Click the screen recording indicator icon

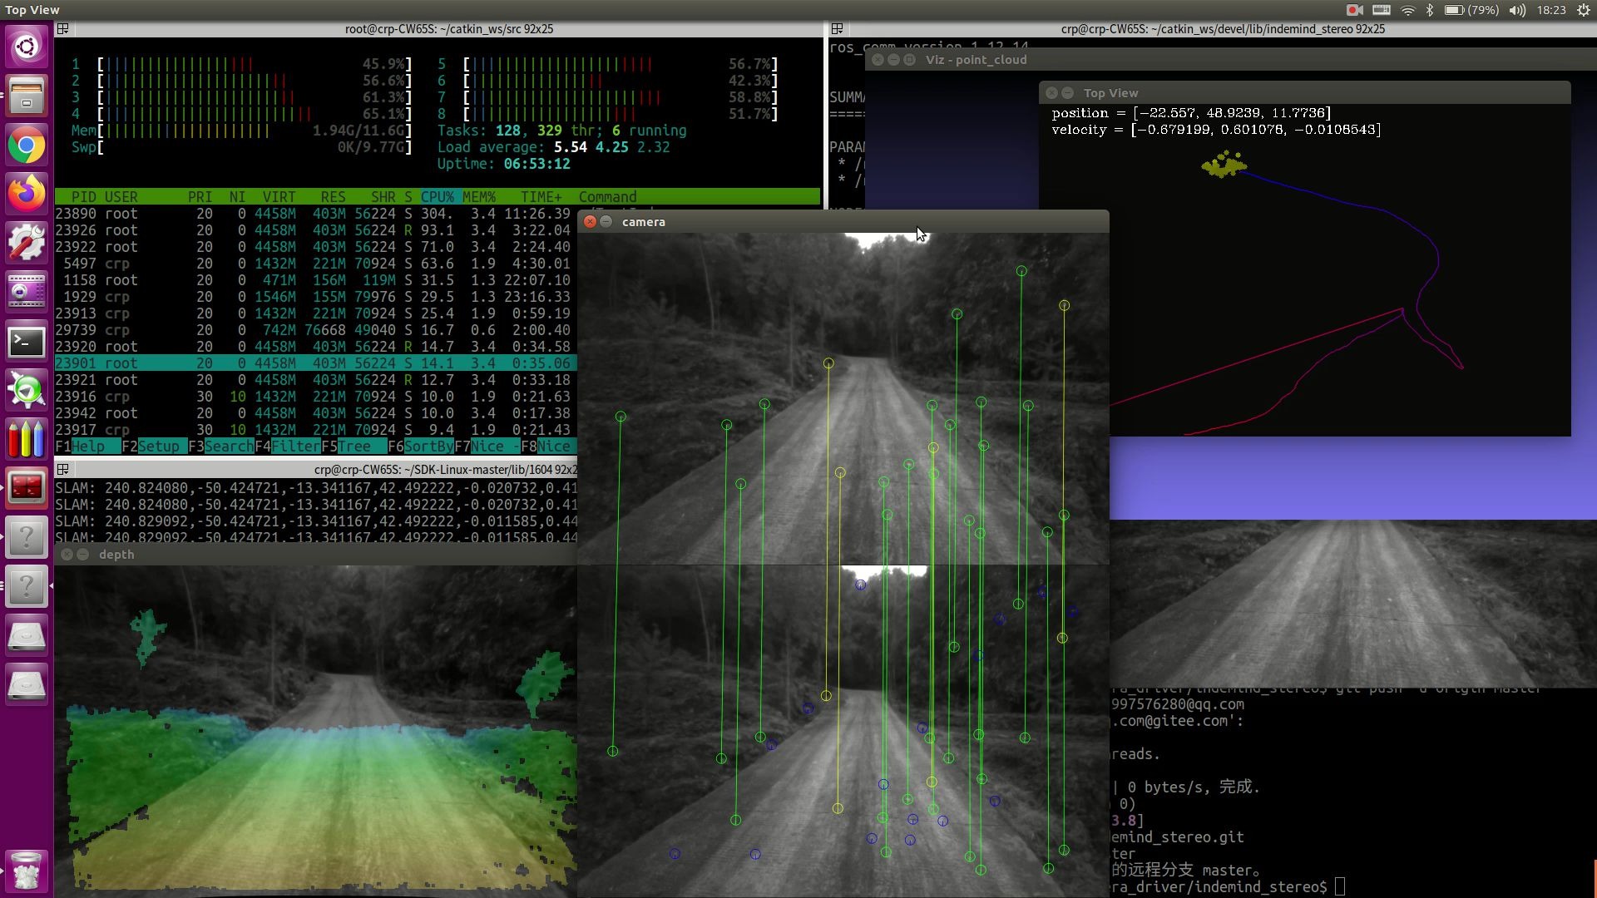click(1354, 10)
